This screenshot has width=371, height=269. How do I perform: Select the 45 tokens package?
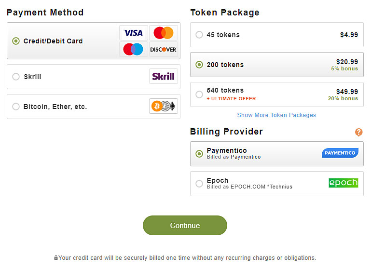click(x=199, y=35)
